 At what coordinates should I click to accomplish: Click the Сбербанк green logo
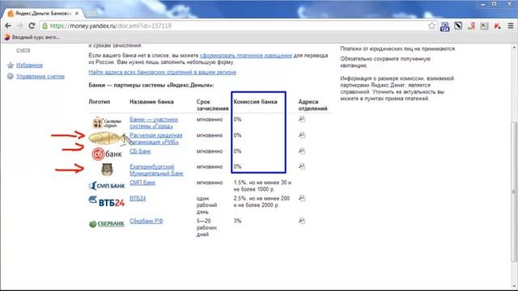107,224
